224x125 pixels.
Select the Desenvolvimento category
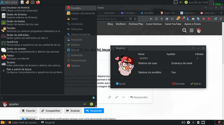coord(81,34)
